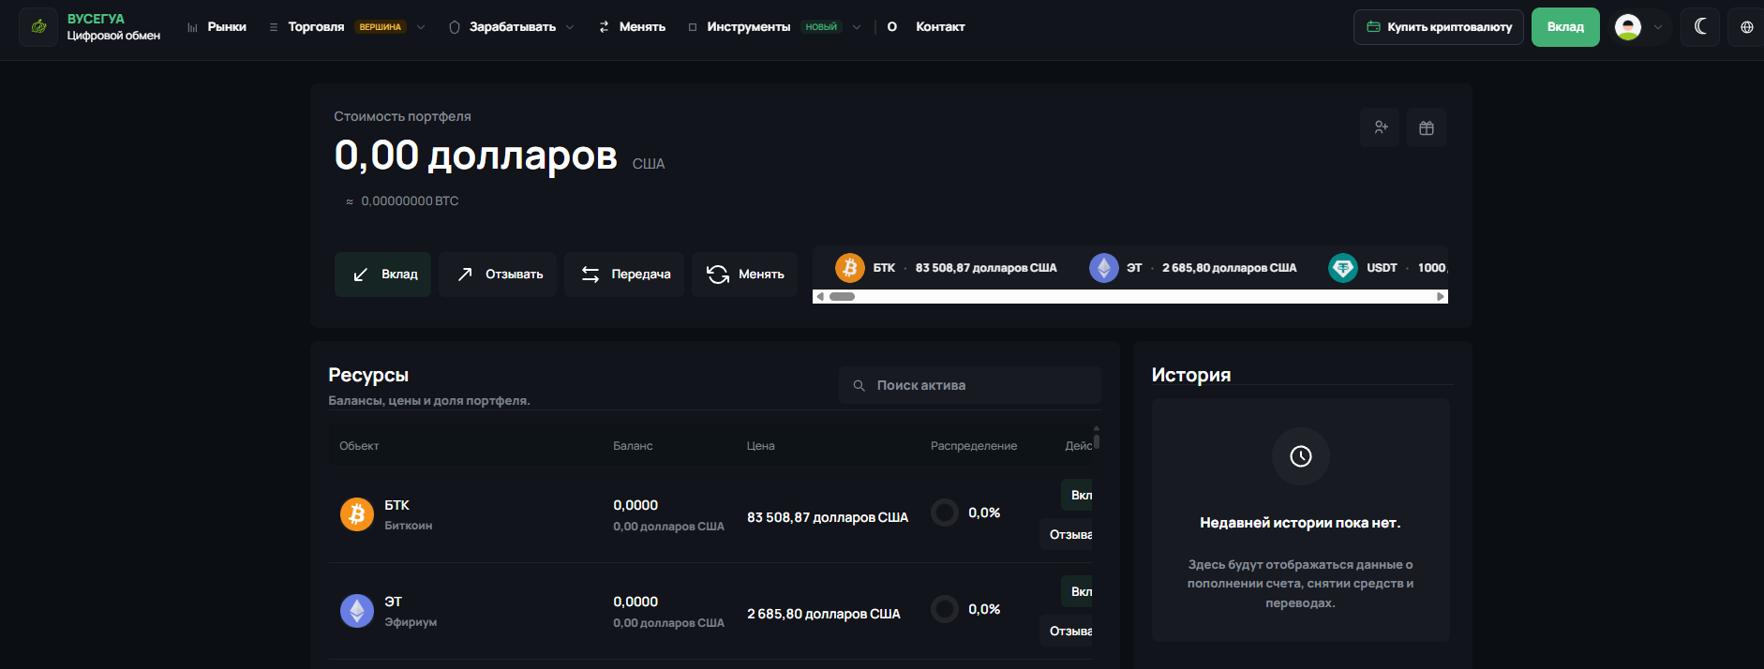This screenshot has height=669, width=1764.
Task: Click the Баланс column header
Action: (x=633, y=446)
